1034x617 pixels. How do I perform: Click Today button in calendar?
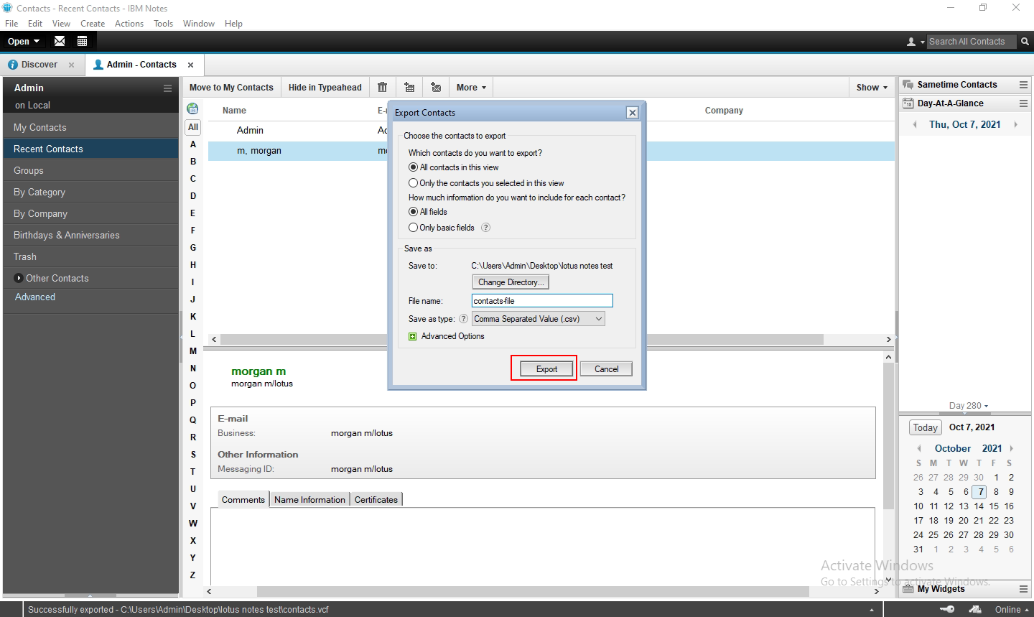[925, 427]
